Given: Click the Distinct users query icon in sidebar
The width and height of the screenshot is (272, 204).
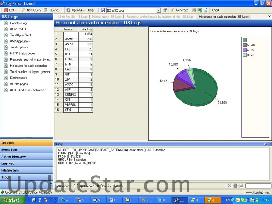Looking at the screenshot, I should coord(6,78).
